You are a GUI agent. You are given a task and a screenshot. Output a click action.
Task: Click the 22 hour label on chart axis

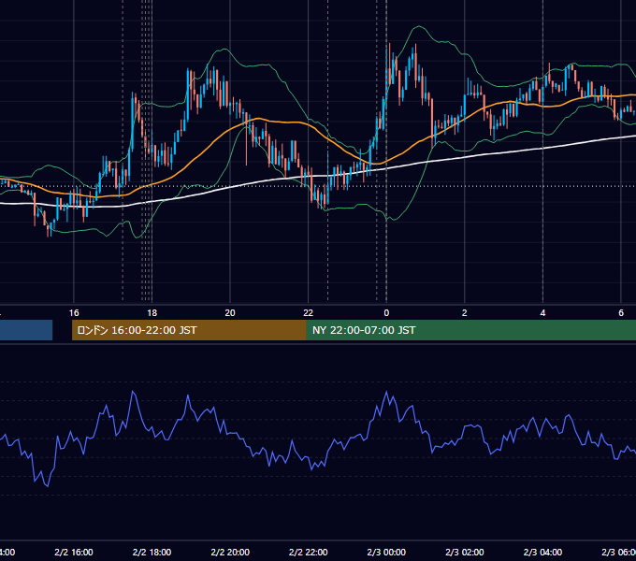pos(309,313)
